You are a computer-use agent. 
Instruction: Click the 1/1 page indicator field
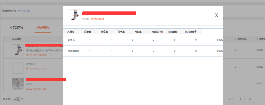pyautogui.click(x=254, y=99)
